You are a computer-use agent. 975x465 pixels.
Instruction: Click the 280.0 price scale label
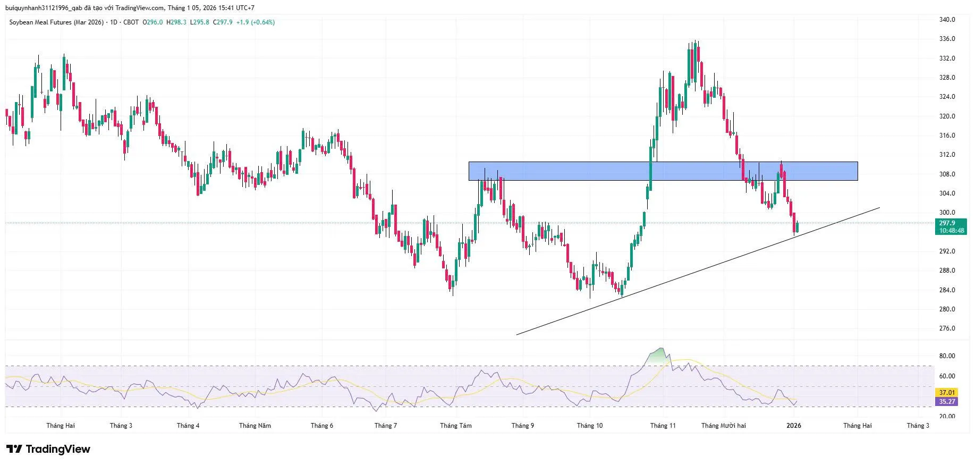point(947,309)
